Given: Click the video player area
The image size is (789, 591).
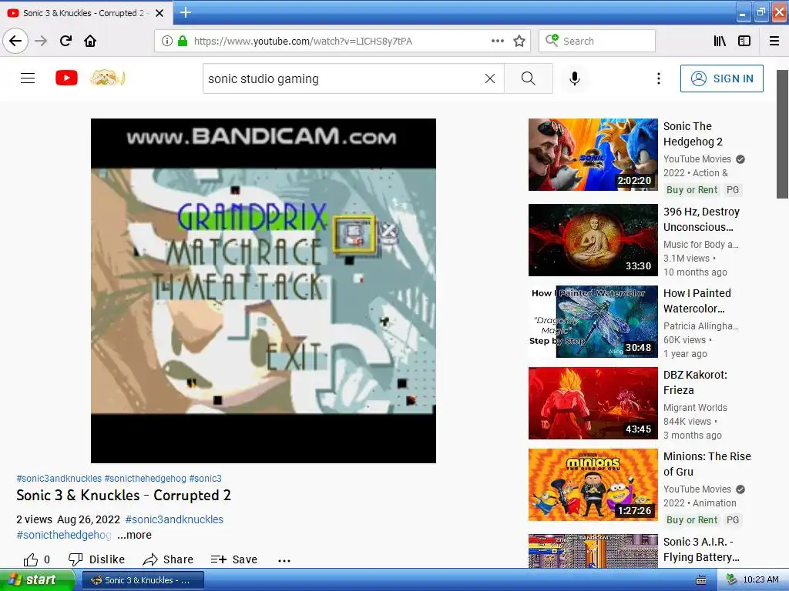Looking at the screenshot, I should 264,290.
